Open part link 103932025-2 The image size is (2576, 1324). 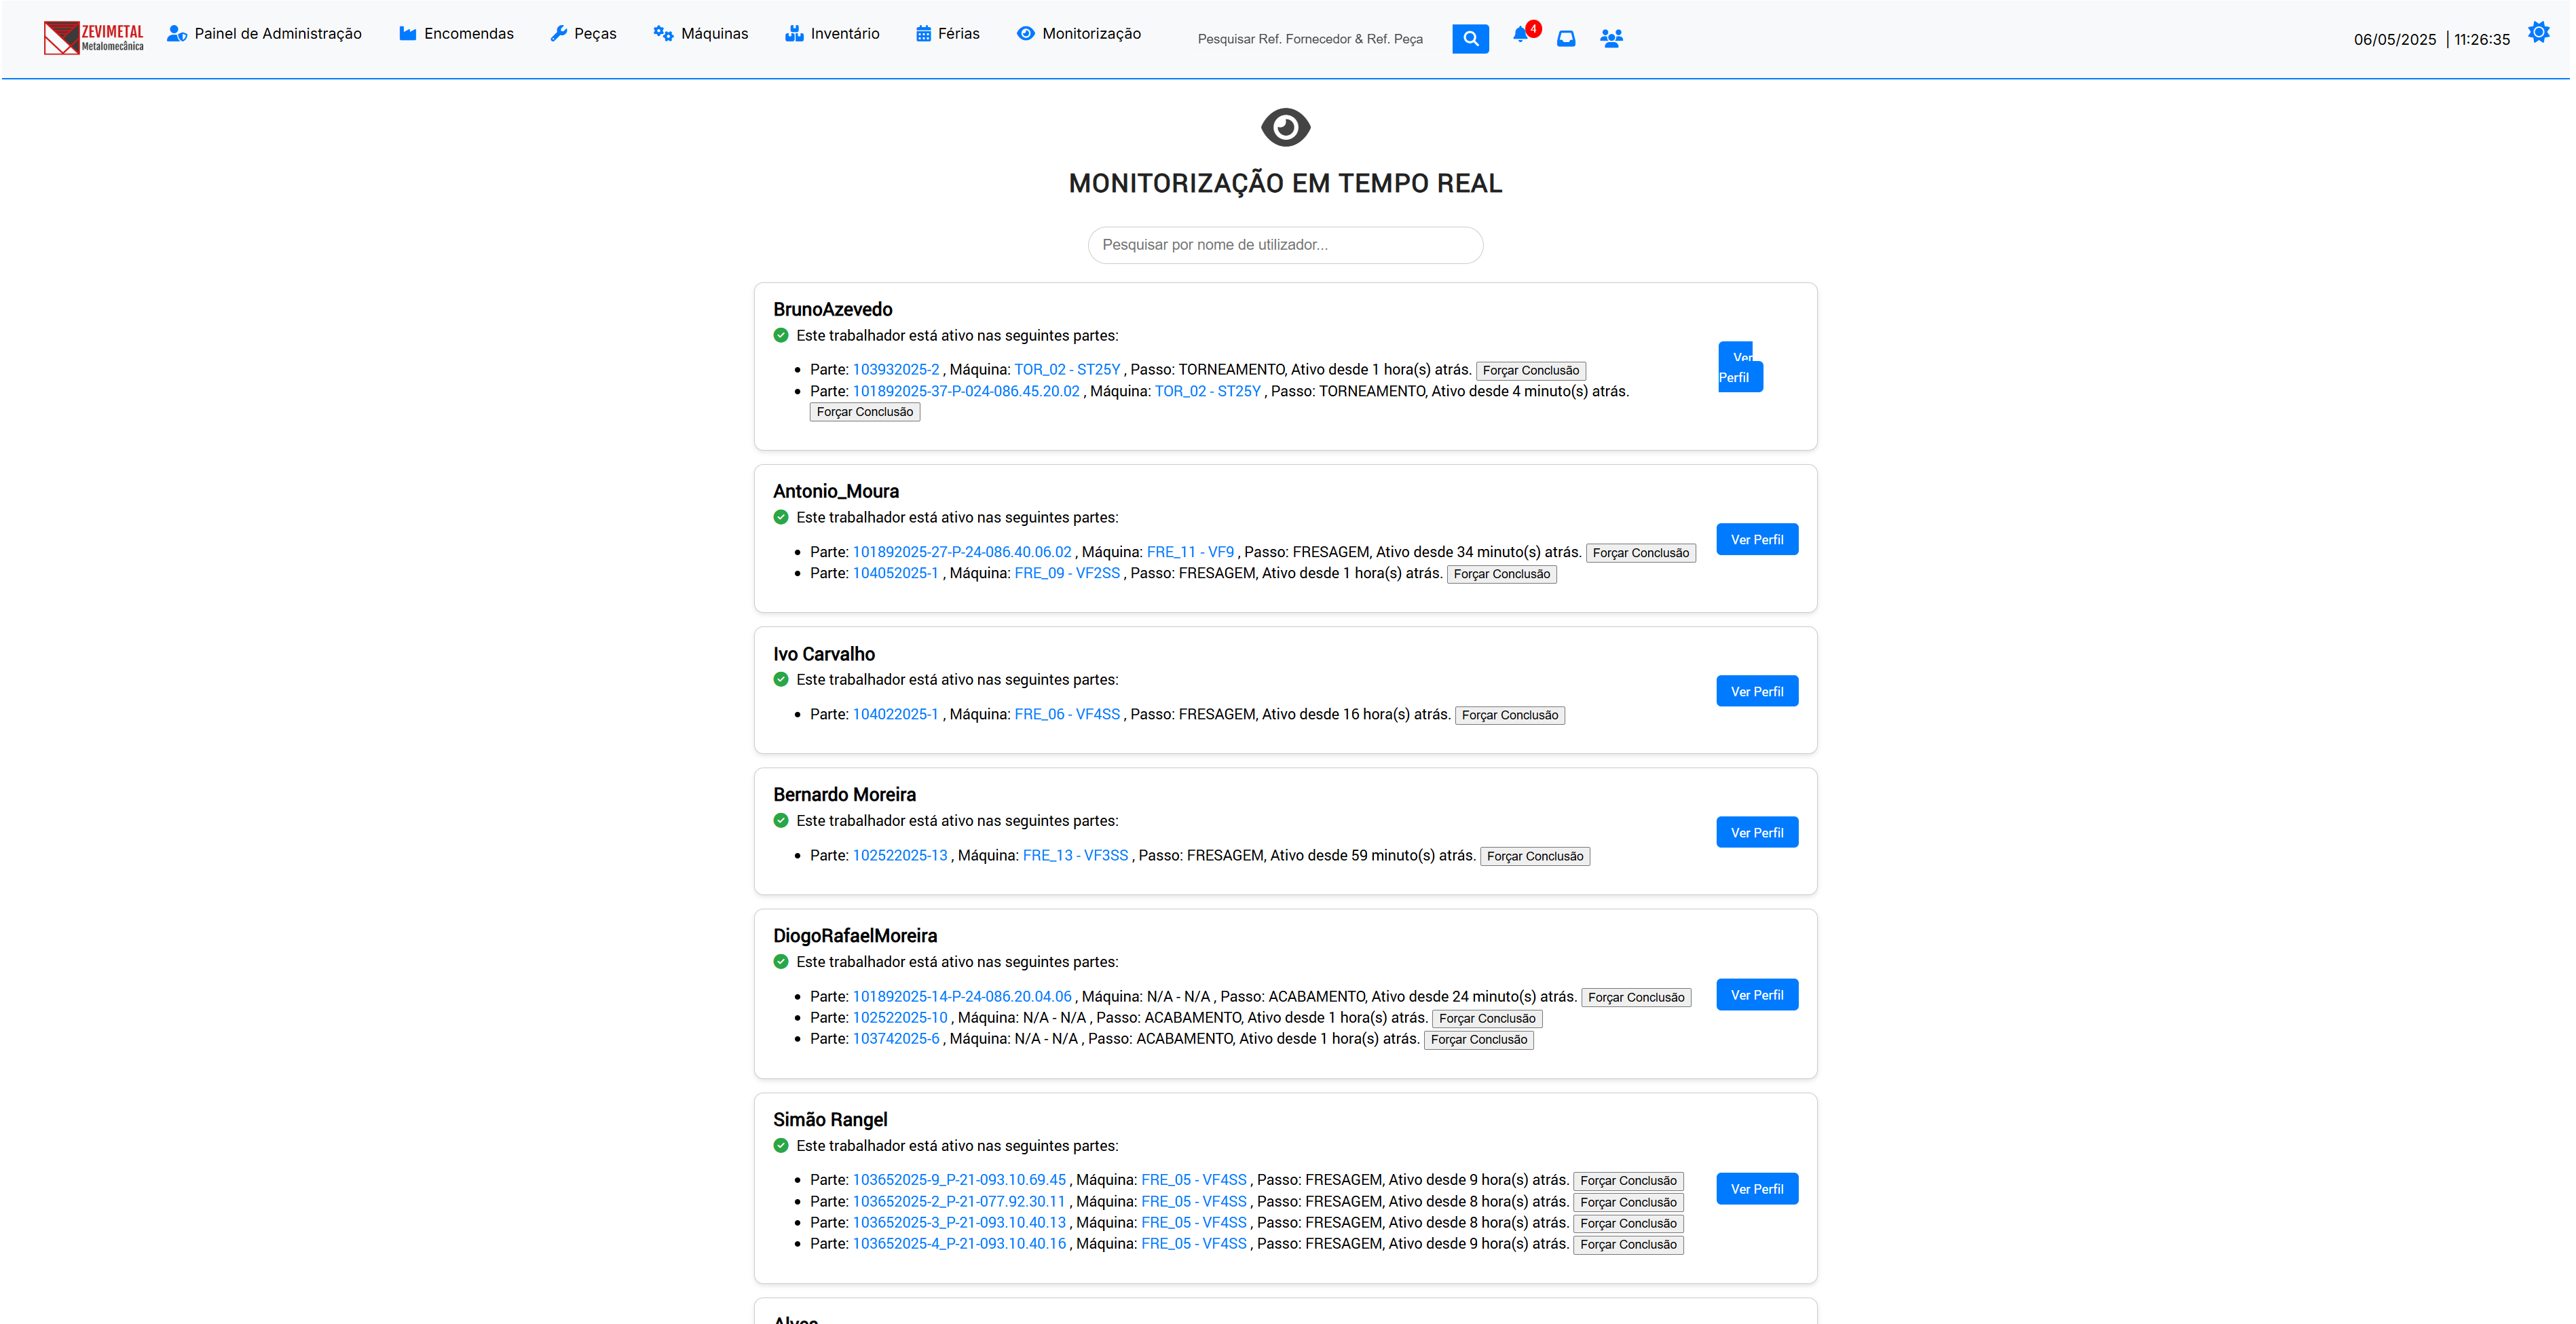click(896, 370)
